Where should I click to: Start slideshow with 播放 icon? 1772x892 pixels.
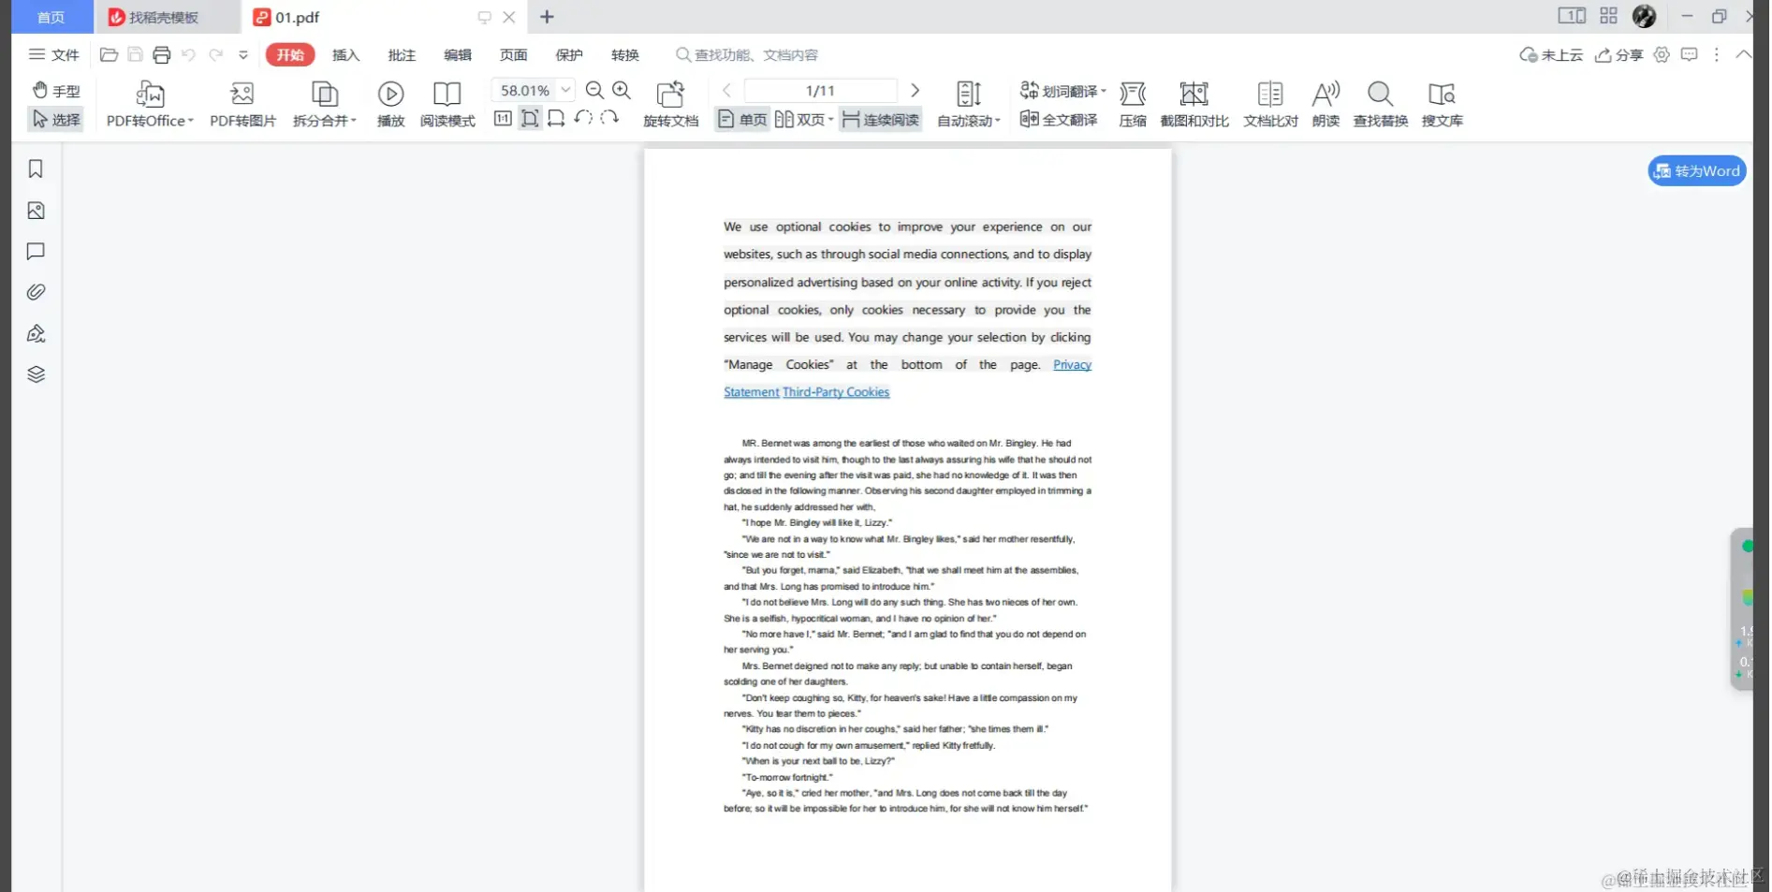coord(390,105)
